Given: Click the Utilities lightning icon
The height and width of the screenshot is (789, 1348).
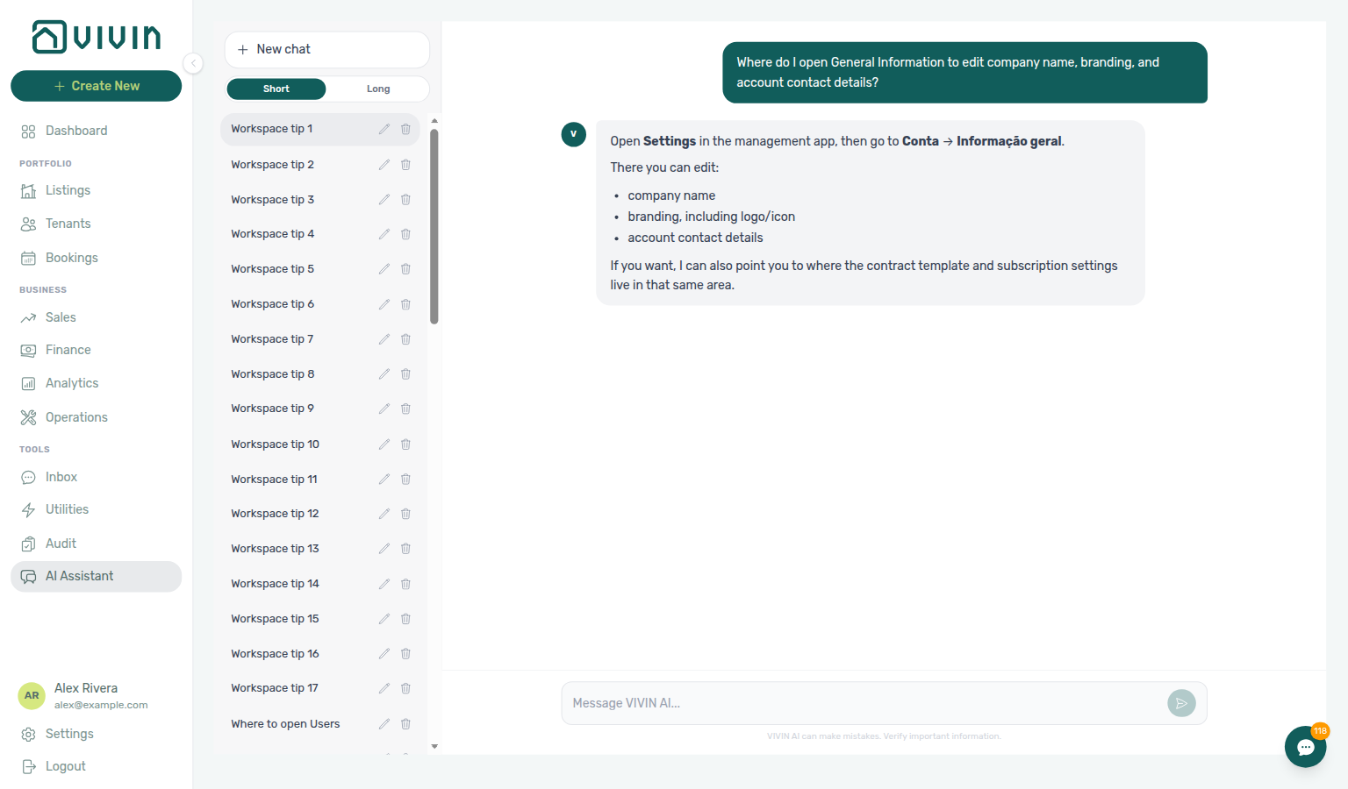Looking at the screenshot, I should pyautogui.click(x=28, y=510).
